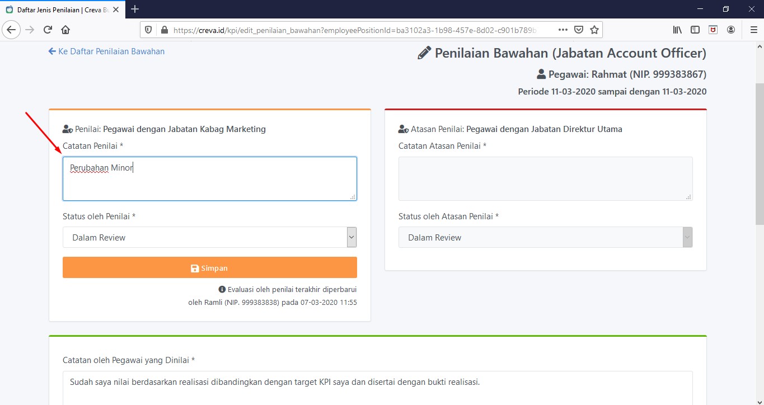Screen dimensions: 764x405
Task: Click the Catatan Atasan Penilai label
Action: point(442,146)
